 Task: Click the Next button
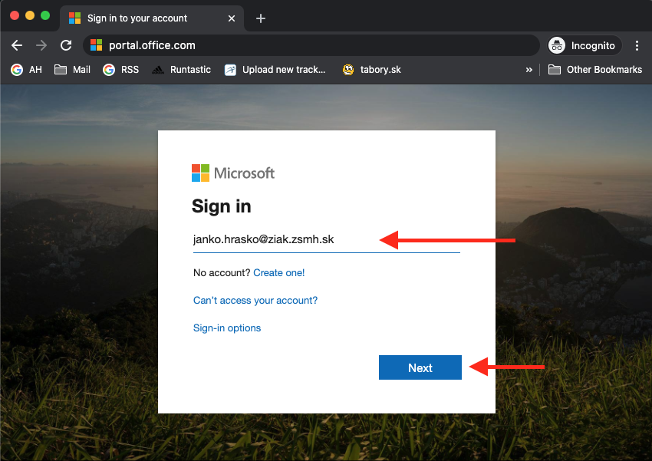tap(420, 367)
